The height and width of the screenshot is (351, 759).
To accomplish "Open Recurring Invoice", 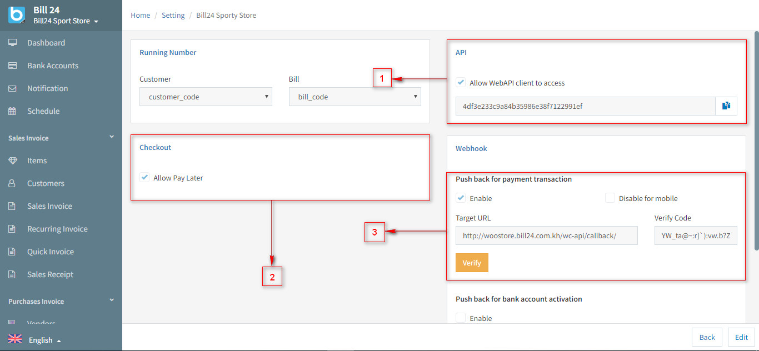I will (x=57, y=228).
